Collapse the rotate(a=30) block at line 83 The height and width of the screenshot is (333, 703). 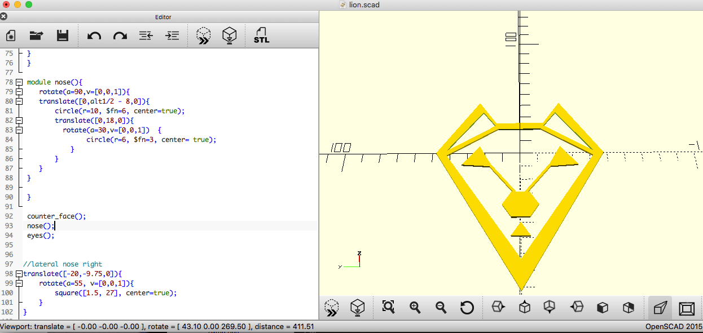click(19, 130)
